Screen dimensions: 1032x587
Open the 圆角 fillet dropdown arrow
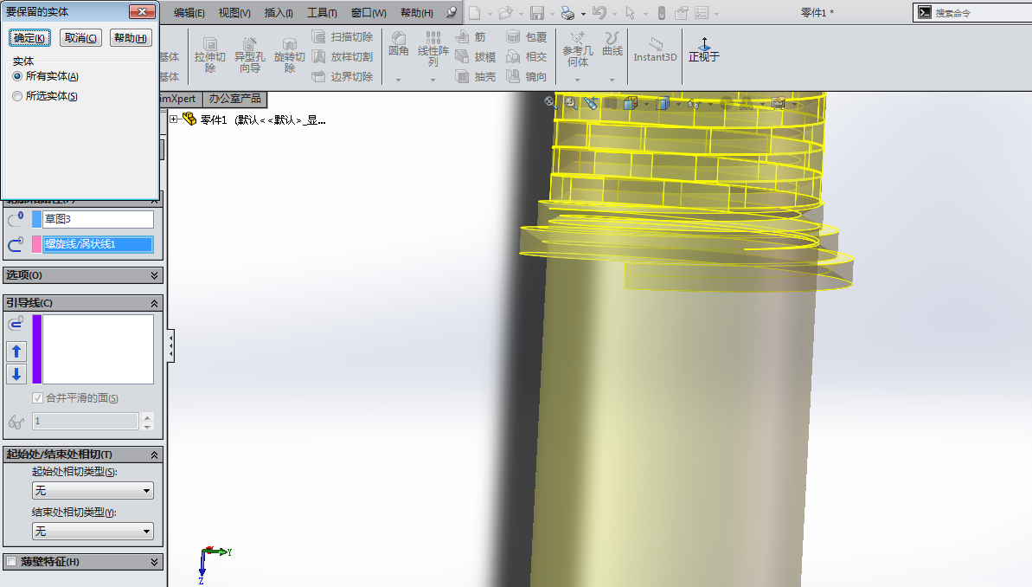coord(398,81)
